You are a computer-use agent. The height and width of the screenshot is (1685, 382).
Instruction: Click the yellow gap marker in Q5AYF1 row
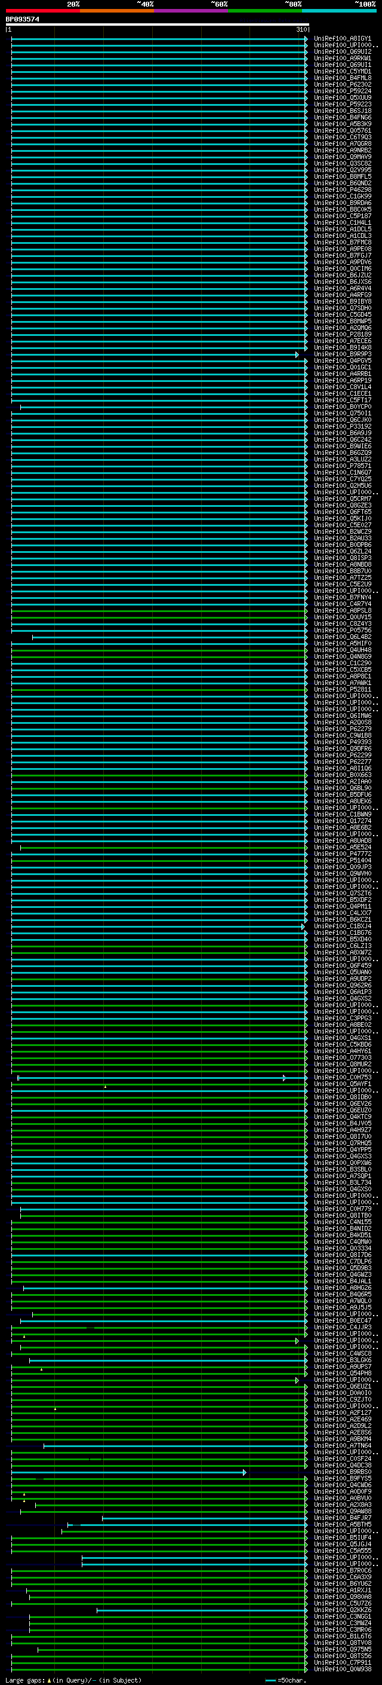[x=105, y=1087]
